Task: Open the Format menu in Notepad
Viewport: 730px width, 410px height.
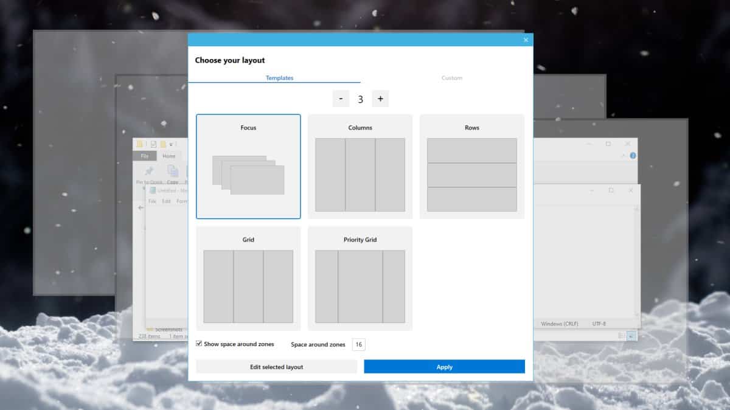Action: (182, 201)
